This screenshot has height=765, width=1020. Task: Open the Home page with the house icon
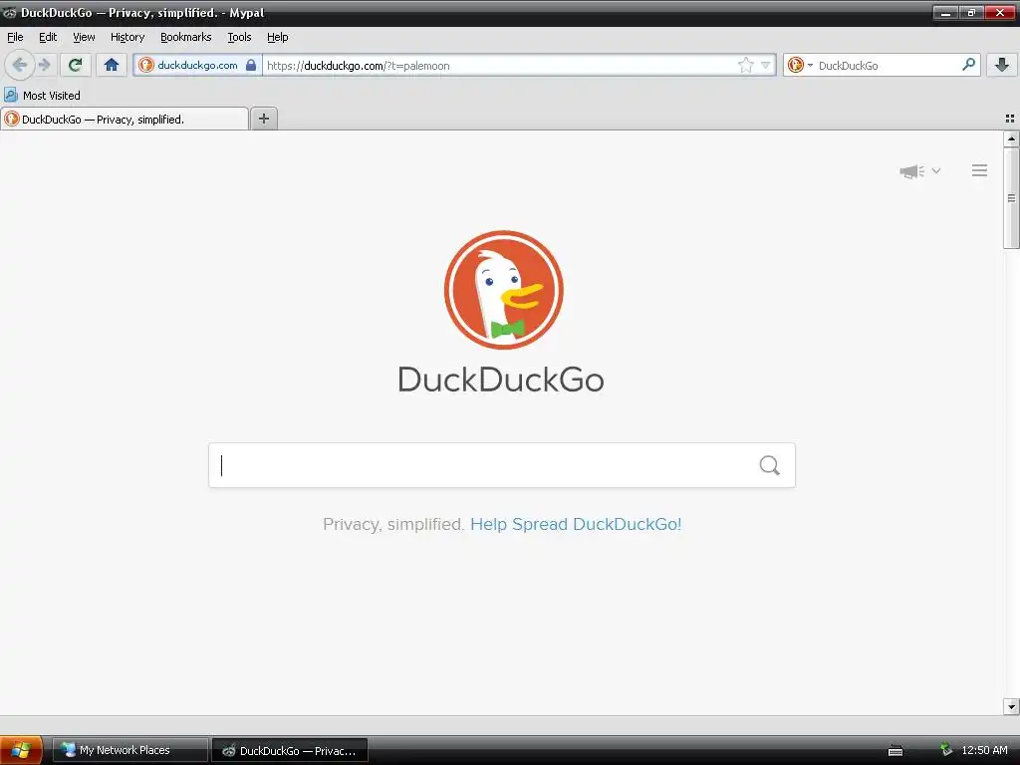[112, 65]
